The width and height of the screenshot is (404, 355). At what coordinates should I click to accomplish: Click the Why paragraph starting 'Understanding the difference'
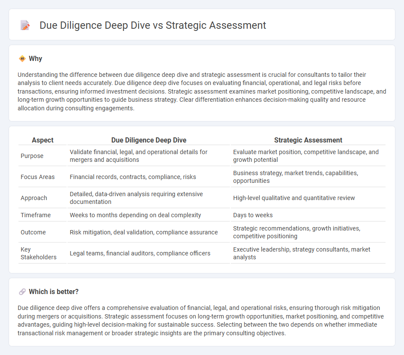[x=202, y=91]
